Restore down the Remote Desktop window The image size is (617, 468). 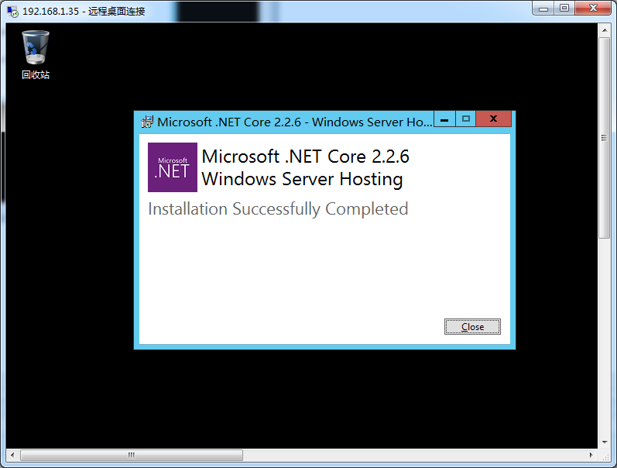tap(564, 9)
